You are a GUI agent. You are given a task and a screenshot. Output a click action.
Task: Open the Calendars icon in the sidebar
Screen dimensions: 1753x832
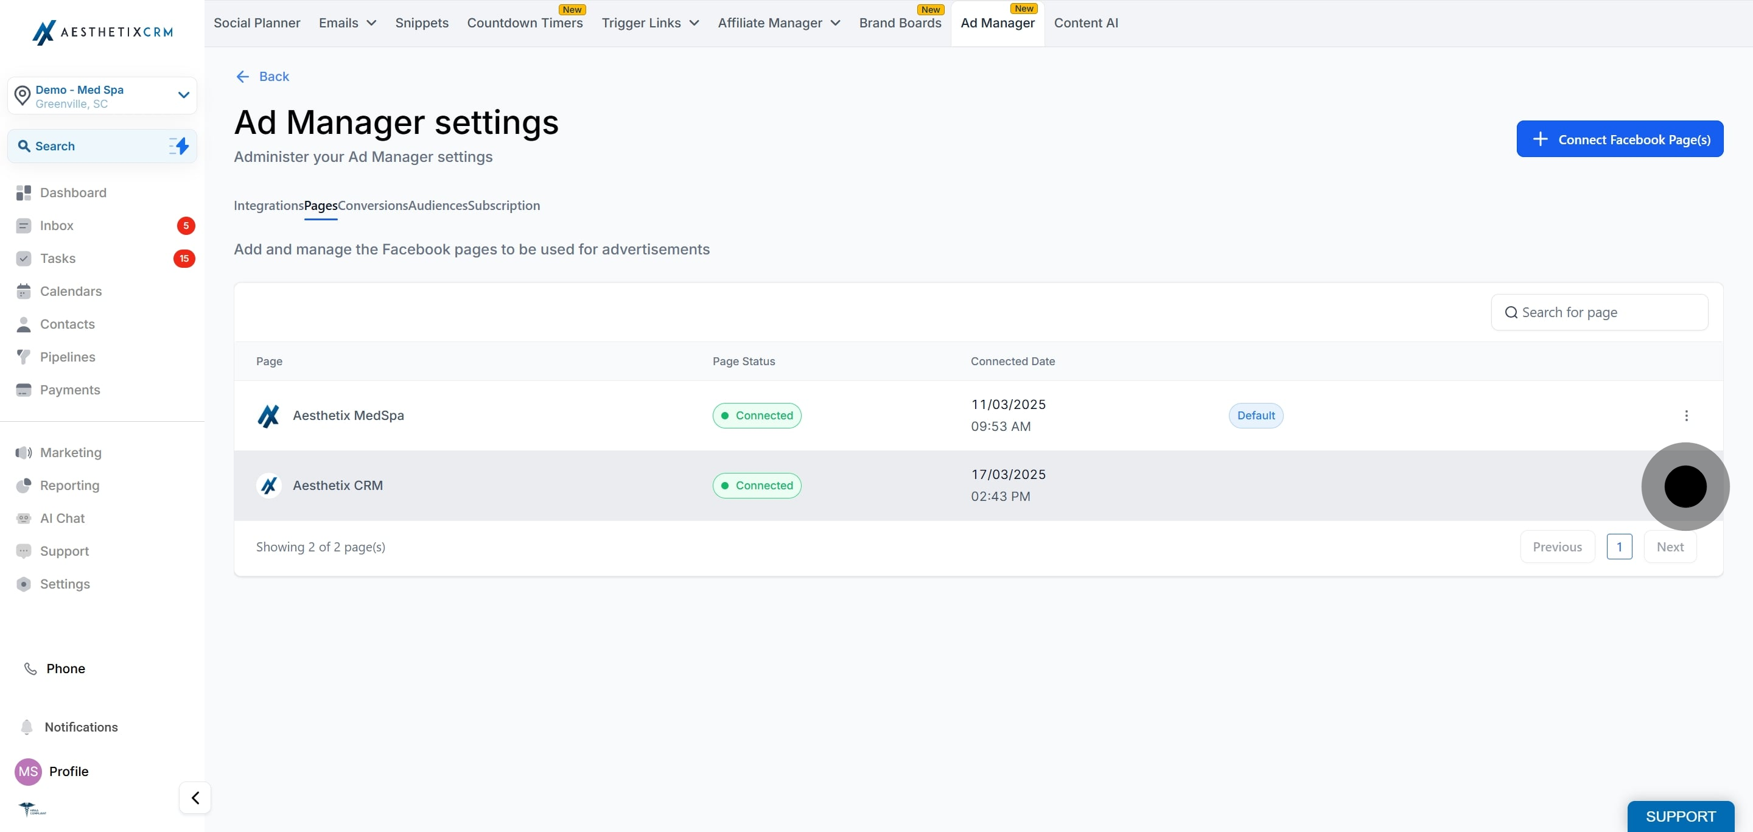[24, 291]
